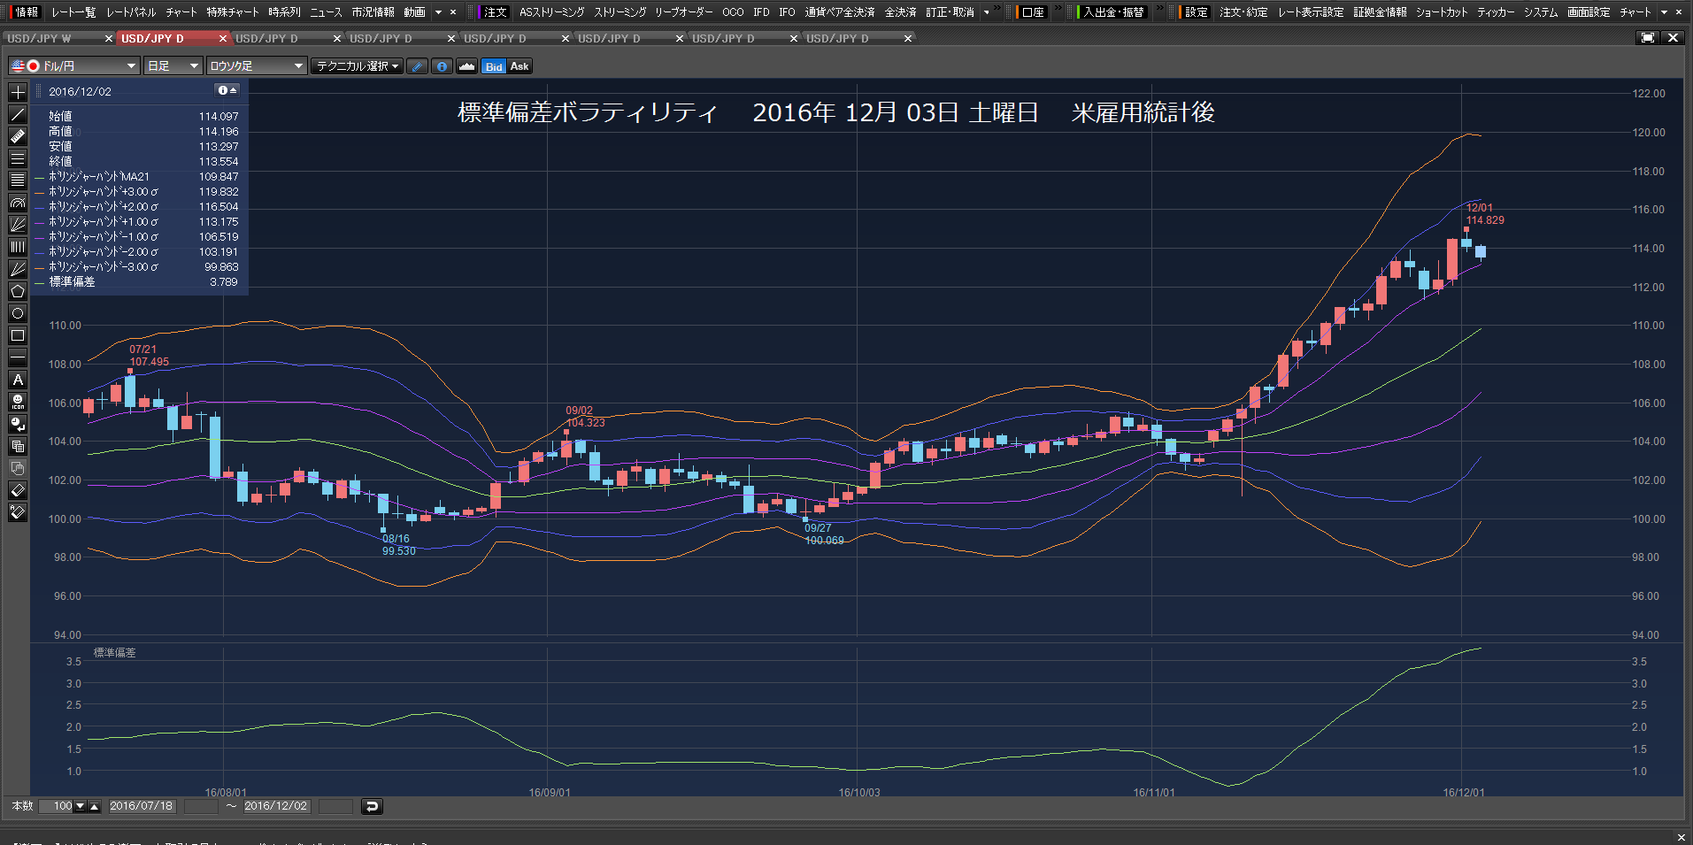Draw a circle with ellipse tool

(x=18, y=313)
